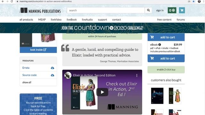The height and width of the screenshot is (115, 205).
Task: Go to liveBook section
Action: 72,19
